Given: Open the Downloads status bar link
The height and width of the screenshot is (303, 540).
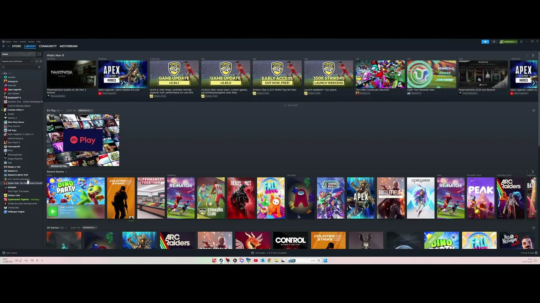Looking at the screenshot, I should (x=269, y=253).
